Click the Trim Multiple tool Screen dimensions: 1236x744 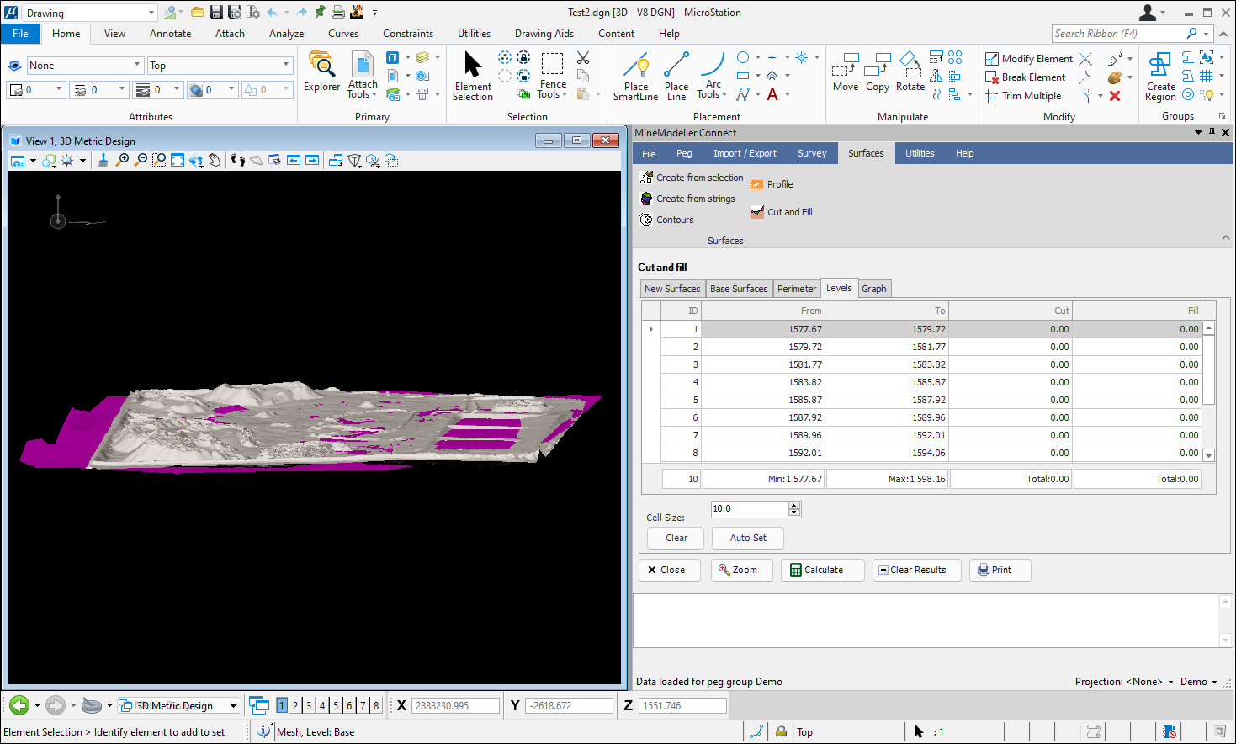click(x=1023, y=96)
